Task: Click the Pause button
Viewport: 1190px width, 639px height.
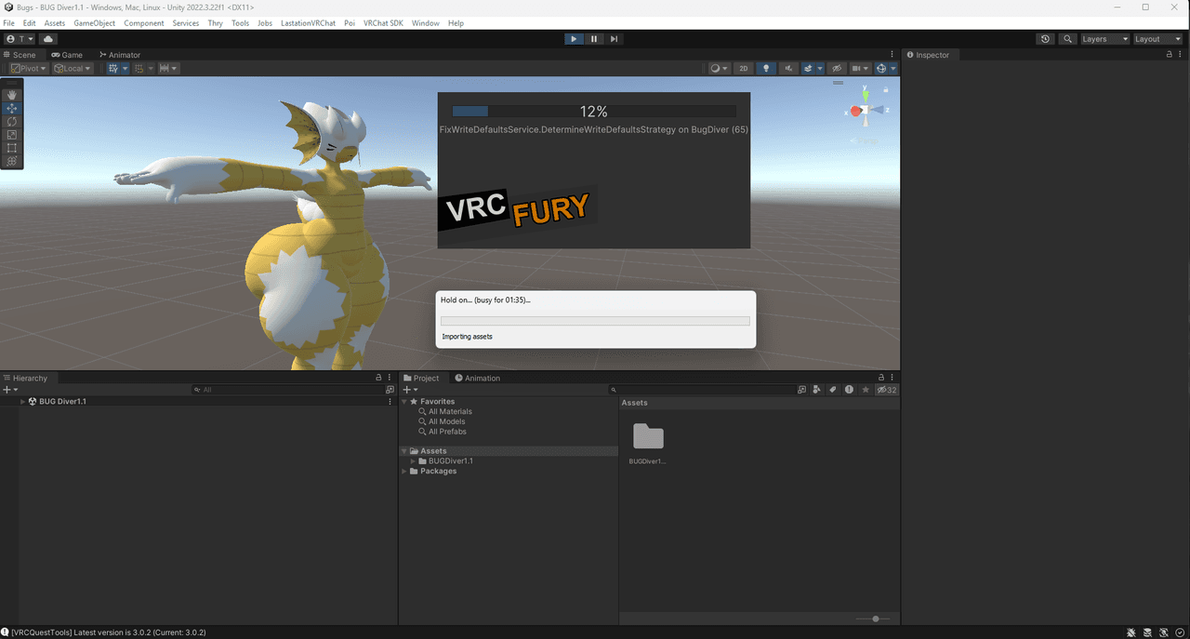Action: pos(594,39)
